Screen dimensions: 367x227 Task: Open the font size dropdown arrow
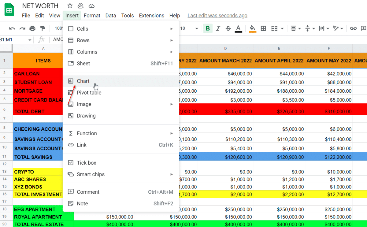197,28
